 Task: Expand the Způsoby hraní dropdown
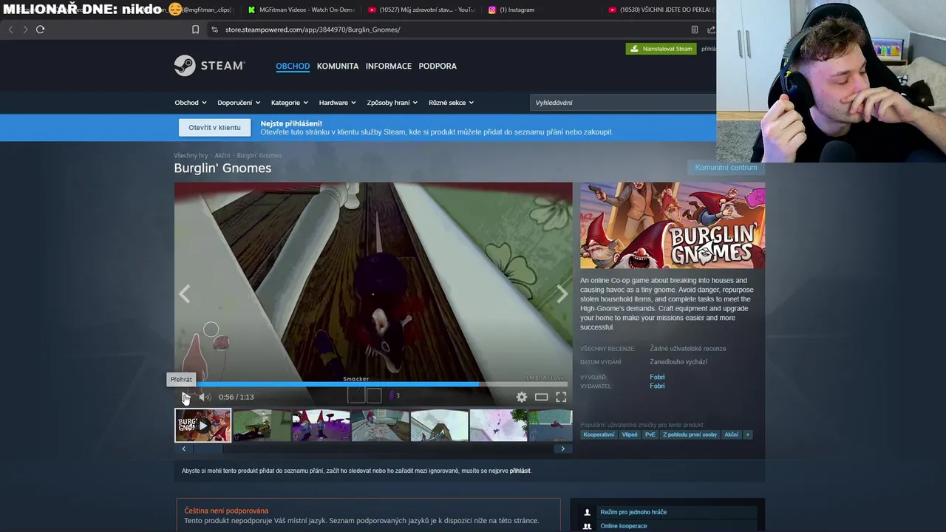tap(392, 103)
